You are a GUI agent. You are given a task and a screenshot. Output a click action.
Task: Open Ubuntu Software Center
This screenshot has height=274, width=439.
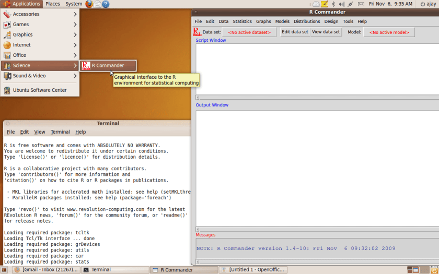click(40, 90)
